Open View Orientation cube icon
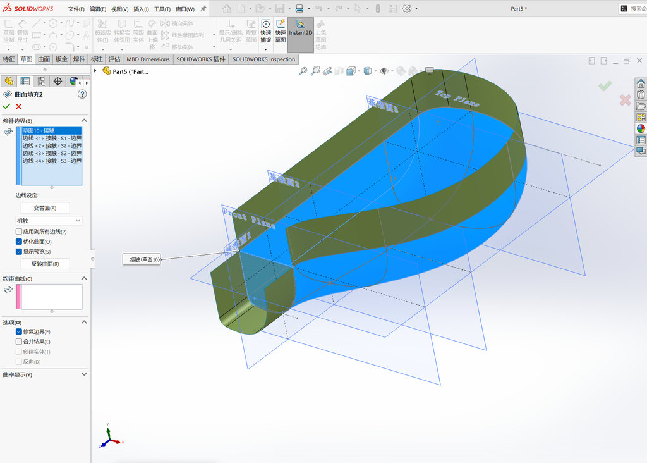647x463 pixels. 351,71
